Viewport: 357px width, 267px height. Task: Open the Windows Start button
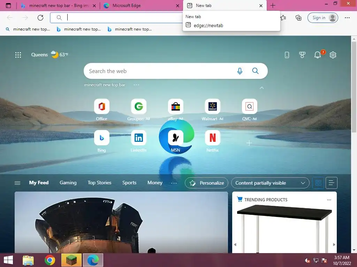click(8, 260)
